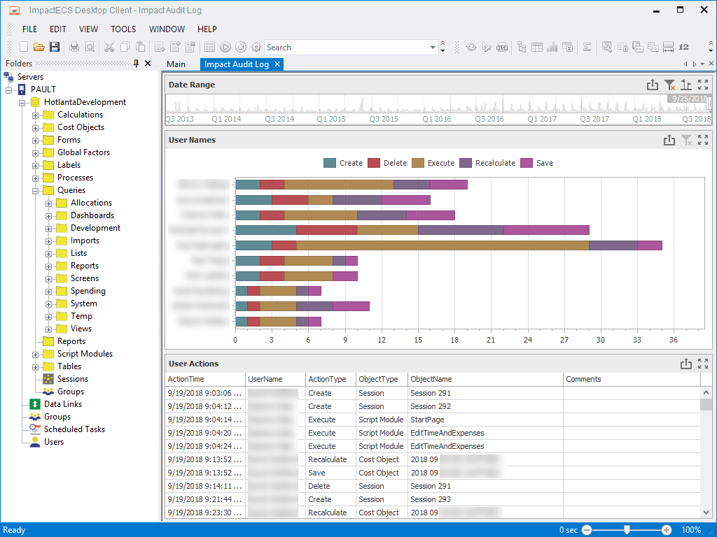Screen dimensions: 717x537
Task: Export the User Names chart
Action: tap(669, 140)
